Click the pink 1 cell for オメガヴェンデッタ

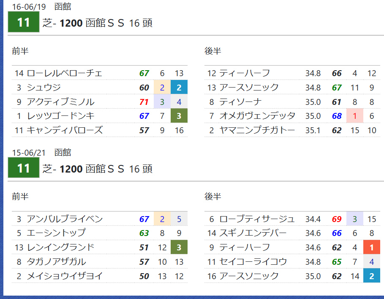[354, 116]
